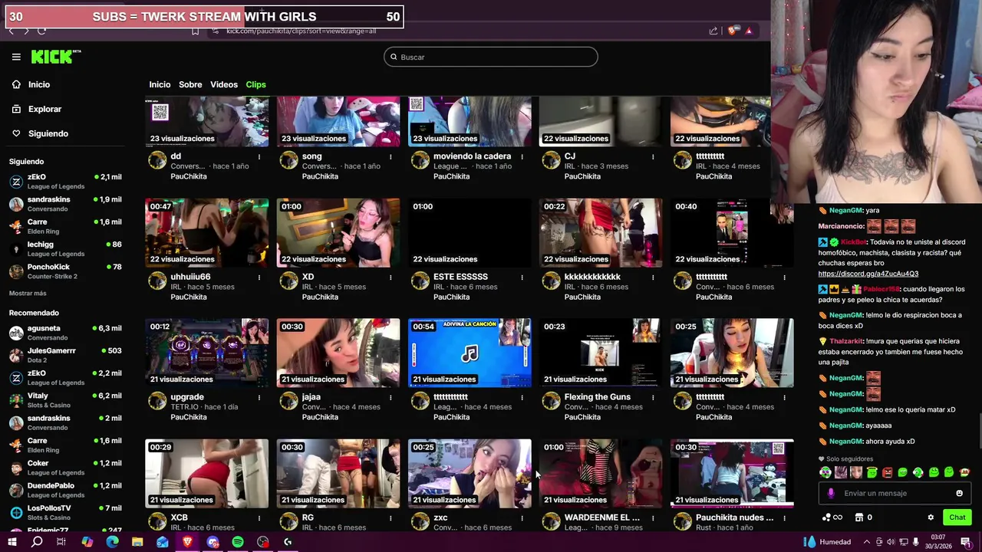Click the green Chat send button
Image resolution: width=982 pixels, height=552 pixels.
957,517
